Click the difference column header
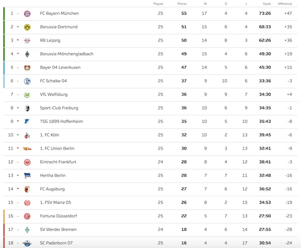This screenshot has height=248, width=301. pos(285,4)
